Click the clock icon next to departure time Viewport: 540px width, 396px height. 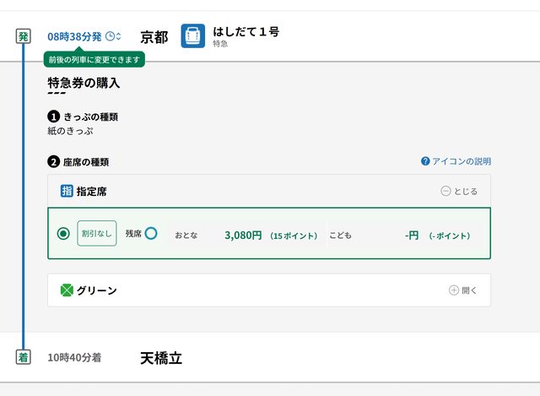click(110, 36)
